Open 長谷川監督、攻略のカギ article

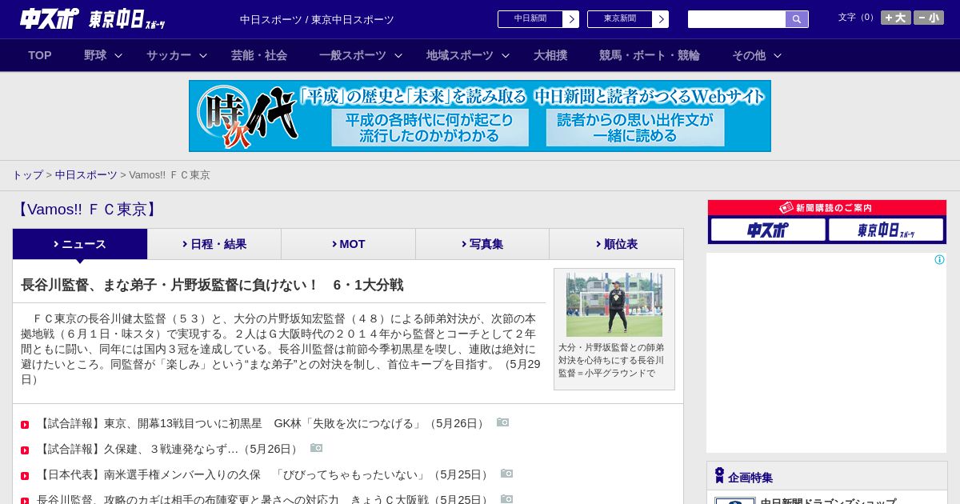[x=264, y=499]
